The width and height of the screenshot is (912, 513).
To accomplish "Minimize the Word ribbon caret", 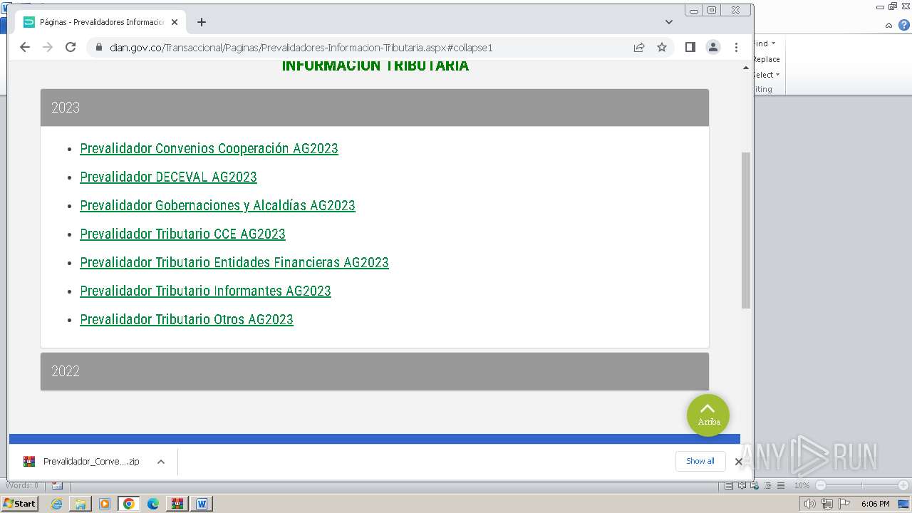I will [888, 25].
